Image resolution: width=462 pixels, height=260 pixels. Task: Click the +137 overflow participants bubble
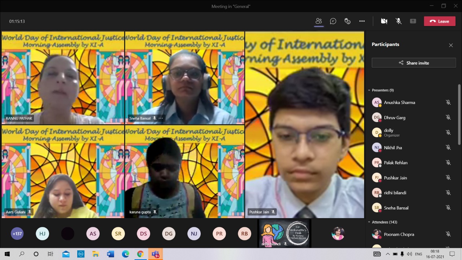(17, 234)
